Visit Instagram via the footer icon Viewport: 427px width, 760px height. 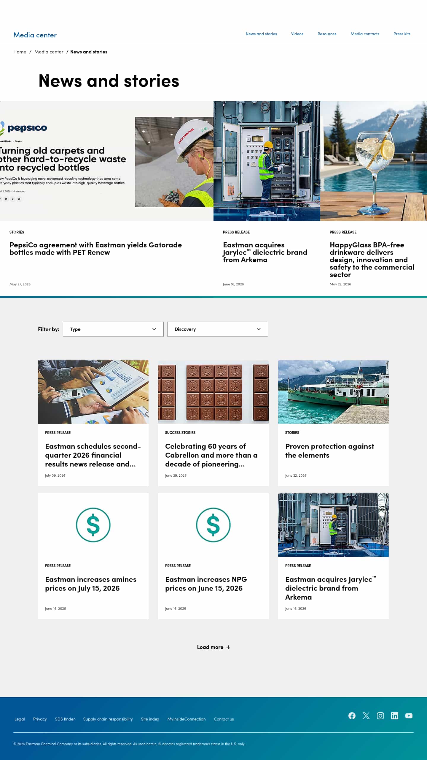tap(380, 716)
